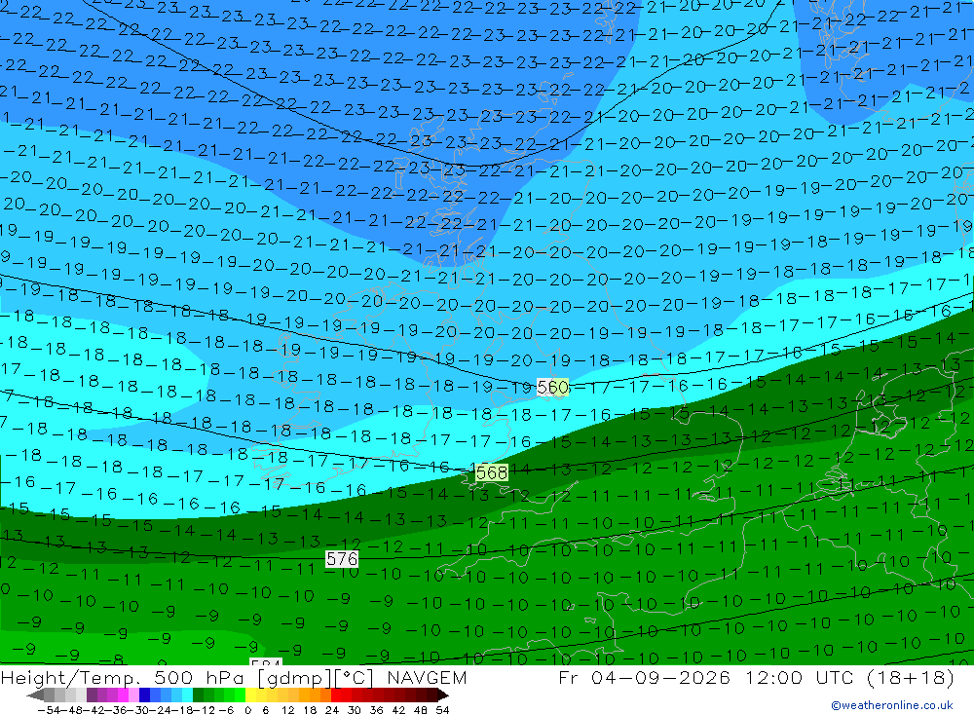Select the bright red 24 degree legend swatch
The image size is (974, 714).
click(336, 695)
